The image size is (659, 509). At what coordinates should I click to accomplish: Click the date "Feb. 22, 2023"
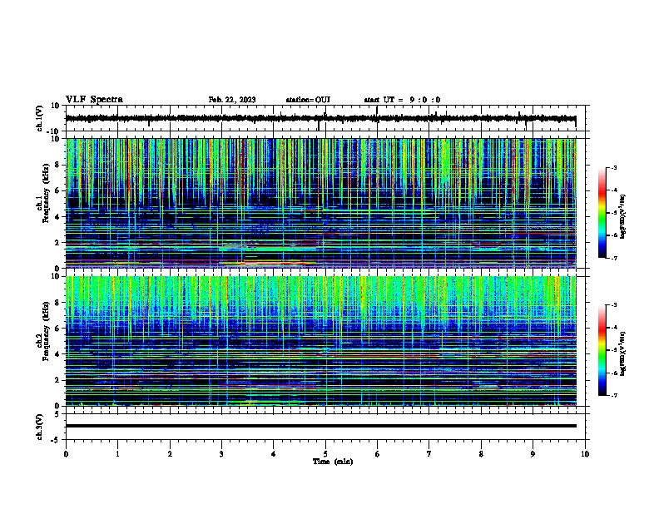tap(232, 100)
